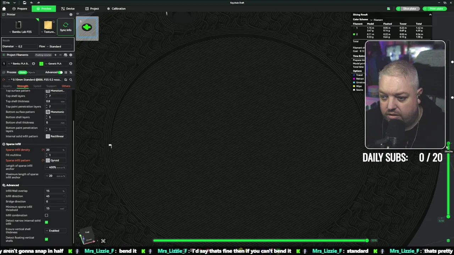Toggle Advanced settings switch

pyautogui.click(x=60, y=72)
